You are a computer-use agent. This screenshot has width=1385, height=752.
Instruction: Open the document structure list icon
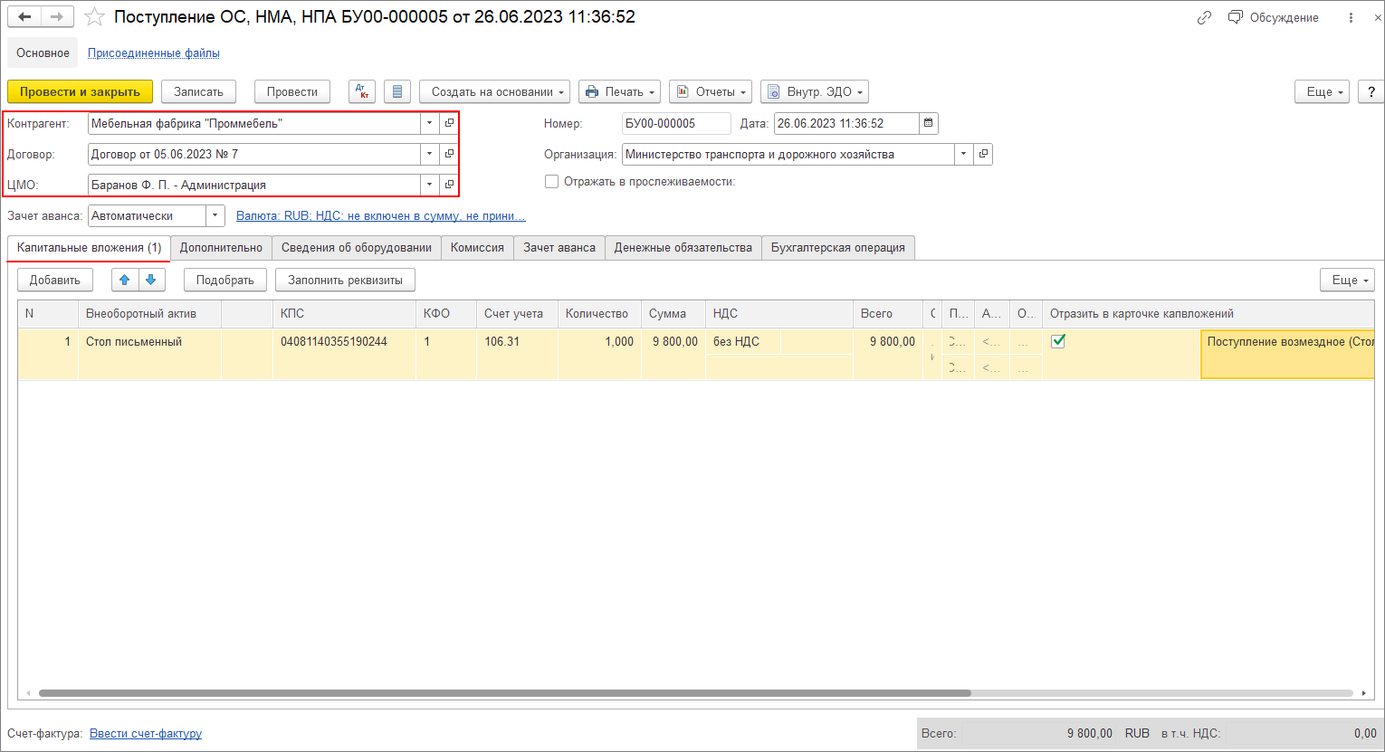pos(397,91)
